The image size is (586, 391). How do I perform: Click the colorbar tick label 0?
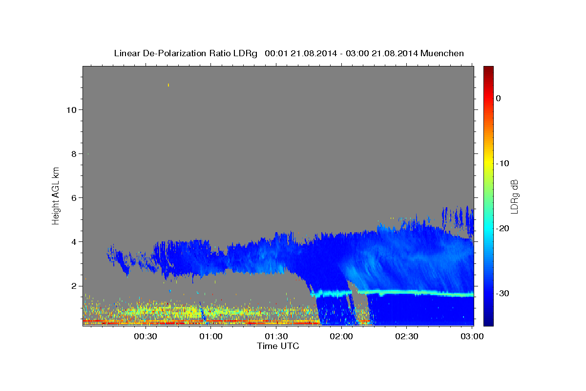click(x=499, y=98)
